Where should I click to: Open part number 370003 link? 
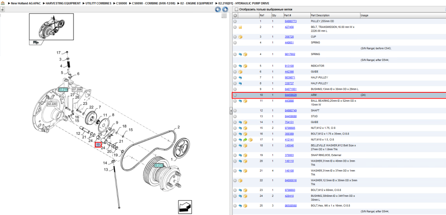(x=289, y=155)
